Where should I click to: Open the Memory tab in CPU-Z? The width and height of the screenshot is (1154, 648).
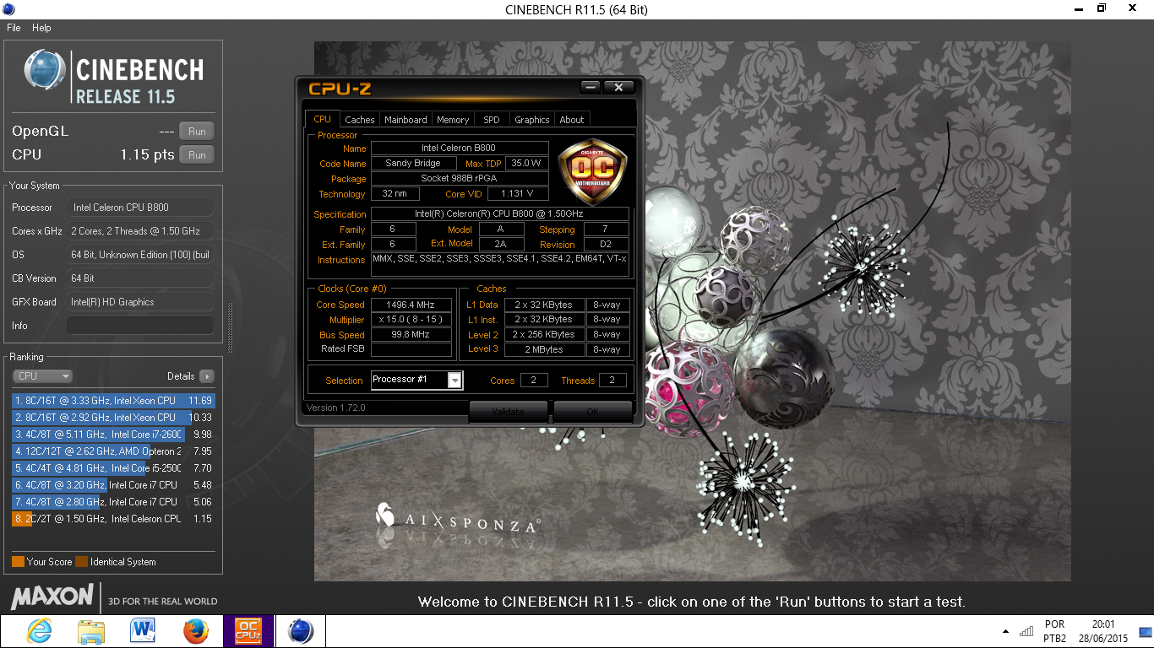[453, 120]
